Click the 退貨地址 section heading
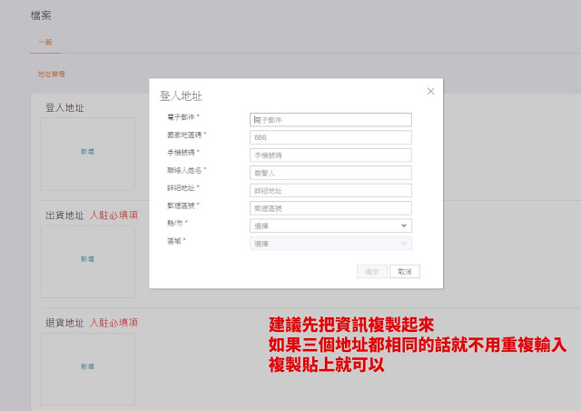This screenshot has height=411, width=581. click(x=64, y=323)
